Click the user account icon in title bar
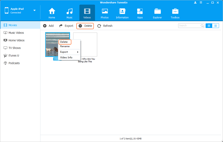The height and width of the screenshot is (142, 223). (195, 2)
